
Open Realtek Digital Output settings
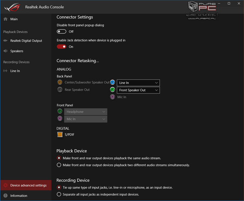[x=26, y=41]
